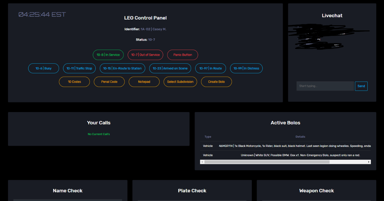The height and width of the screenshot is (201, 384).
Task: Choose 10-23 Arrived on Scene
Action: coord(170,68)
